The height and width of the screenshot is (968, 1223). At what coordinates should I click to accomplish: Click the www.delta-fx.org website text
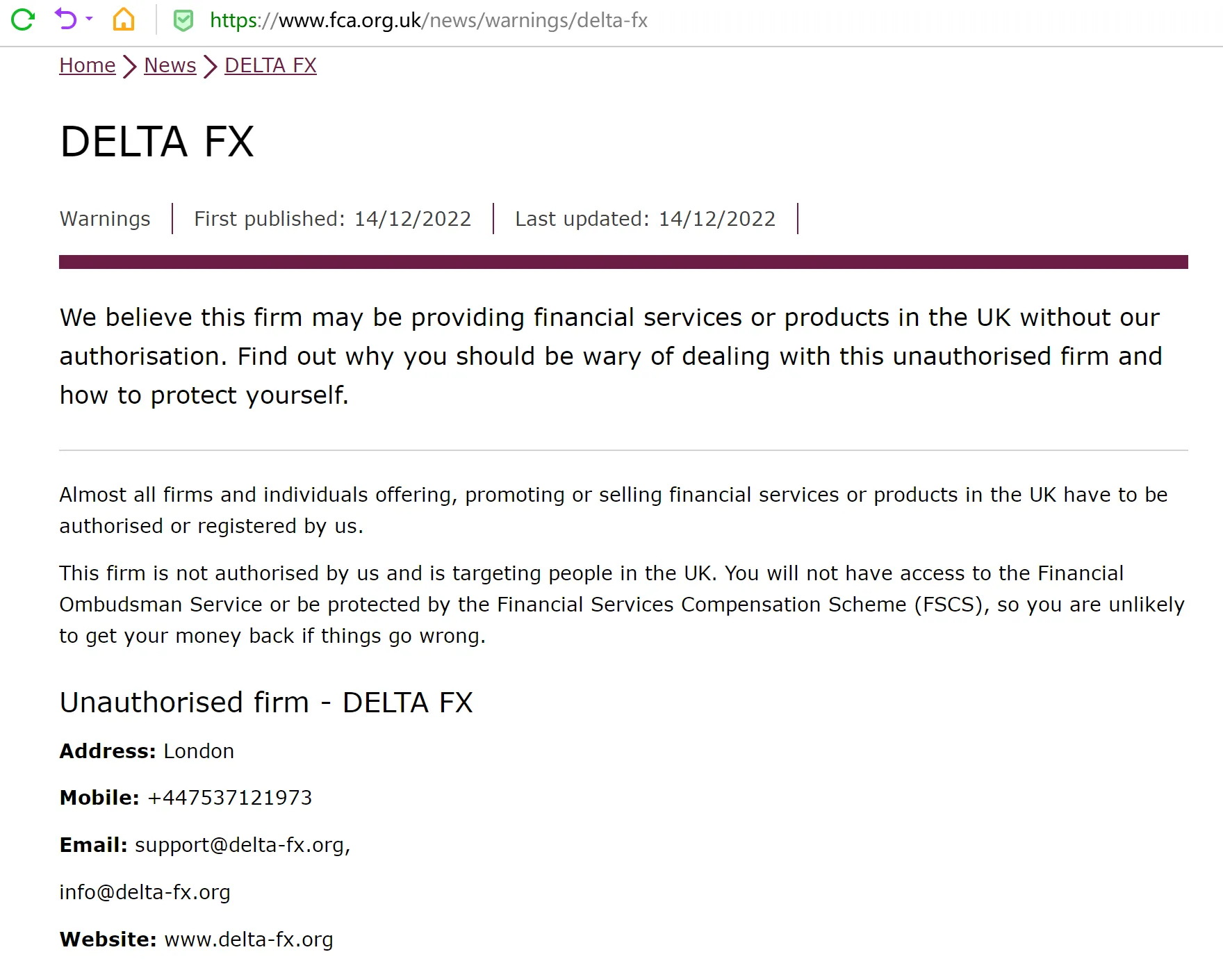pyautogui.click(x=249, y=940)
